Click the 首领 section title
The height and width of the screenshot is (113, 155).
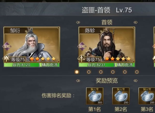107,22
